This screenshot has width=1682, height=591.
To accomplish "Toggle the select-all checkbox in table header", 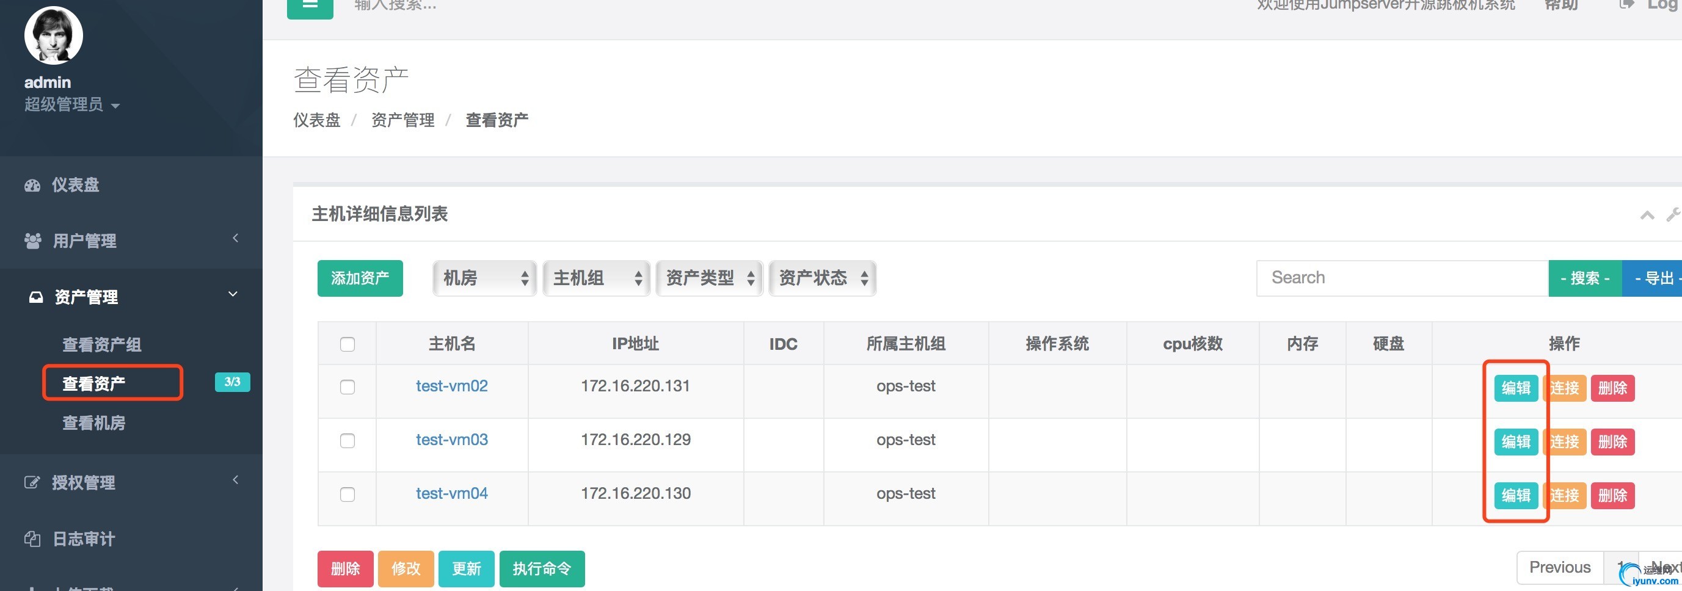I will click(348, 344).
